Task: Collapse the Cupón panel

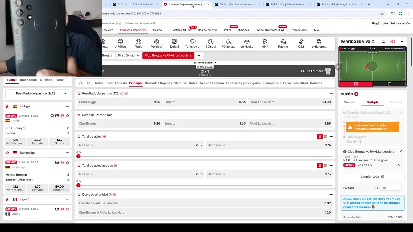Action: [x=402, y=94]
